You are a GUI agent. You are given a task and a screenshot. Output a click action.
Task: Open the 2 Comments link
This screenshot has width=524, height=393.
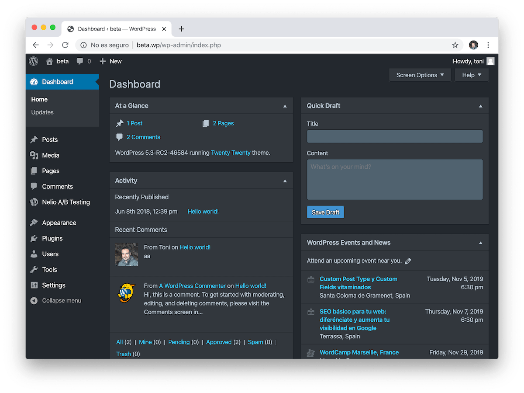[143, 137]
